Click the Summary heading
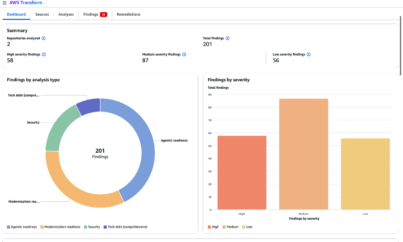403x242 pixels. [x=17, y=30]
